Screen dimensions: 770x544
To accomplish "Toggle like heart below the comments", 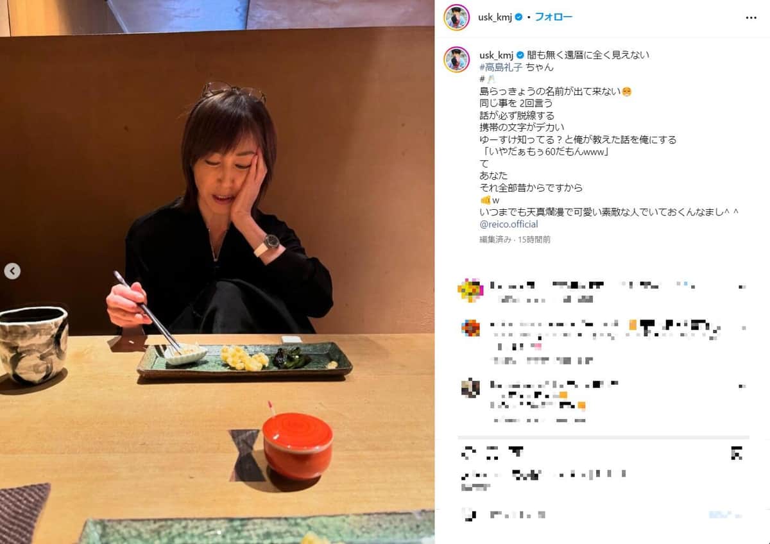I will point(469,454).
